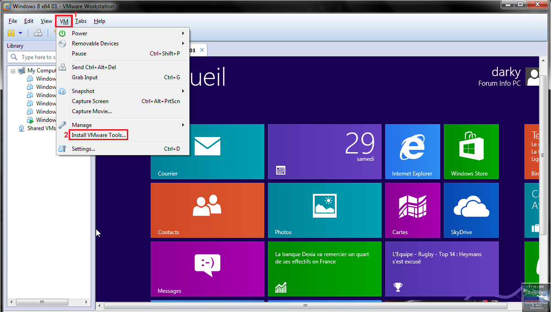Click the magnifier icon in Library search
This screenshot has height=312, width=551.
[14, 57]
